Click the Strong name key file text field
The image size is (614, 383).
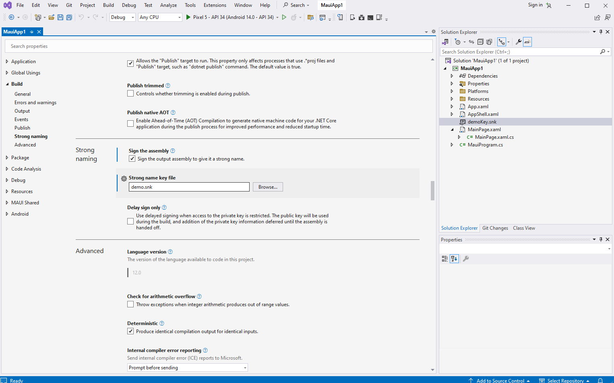pyautogui.click(x=189, y=187)
